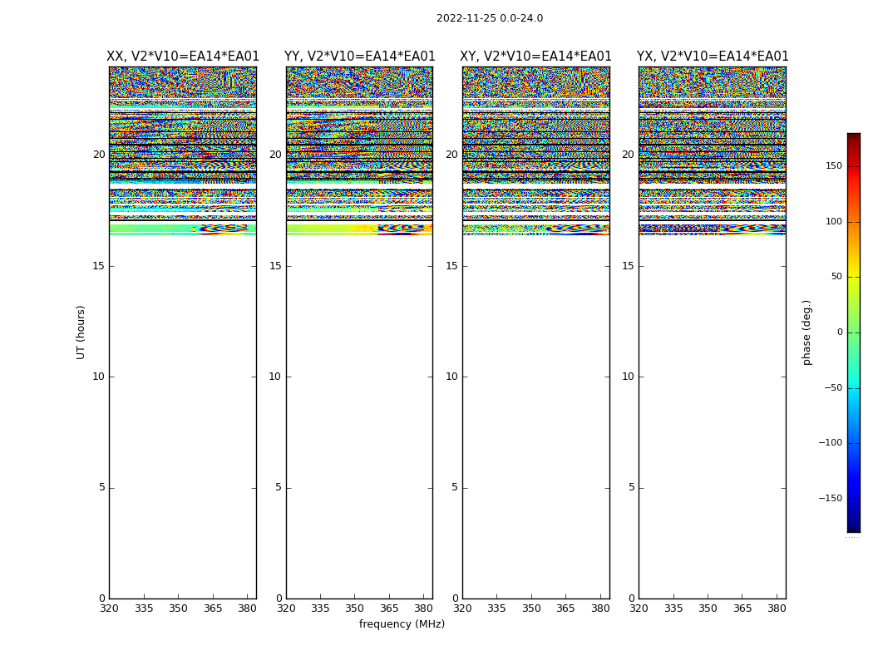Click the "5" UT tick of XY panel
Viewport: 873px width, 665px height.
click(x=455, y=487)
